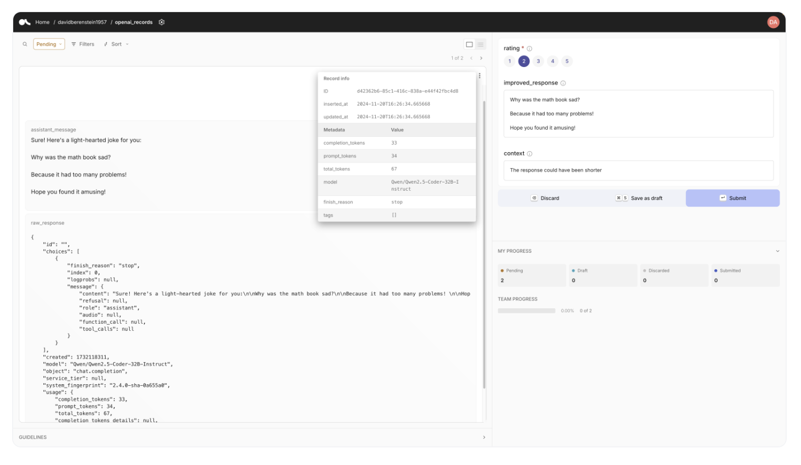
Task: Switch to single record focus view
Action: point(469,45)
